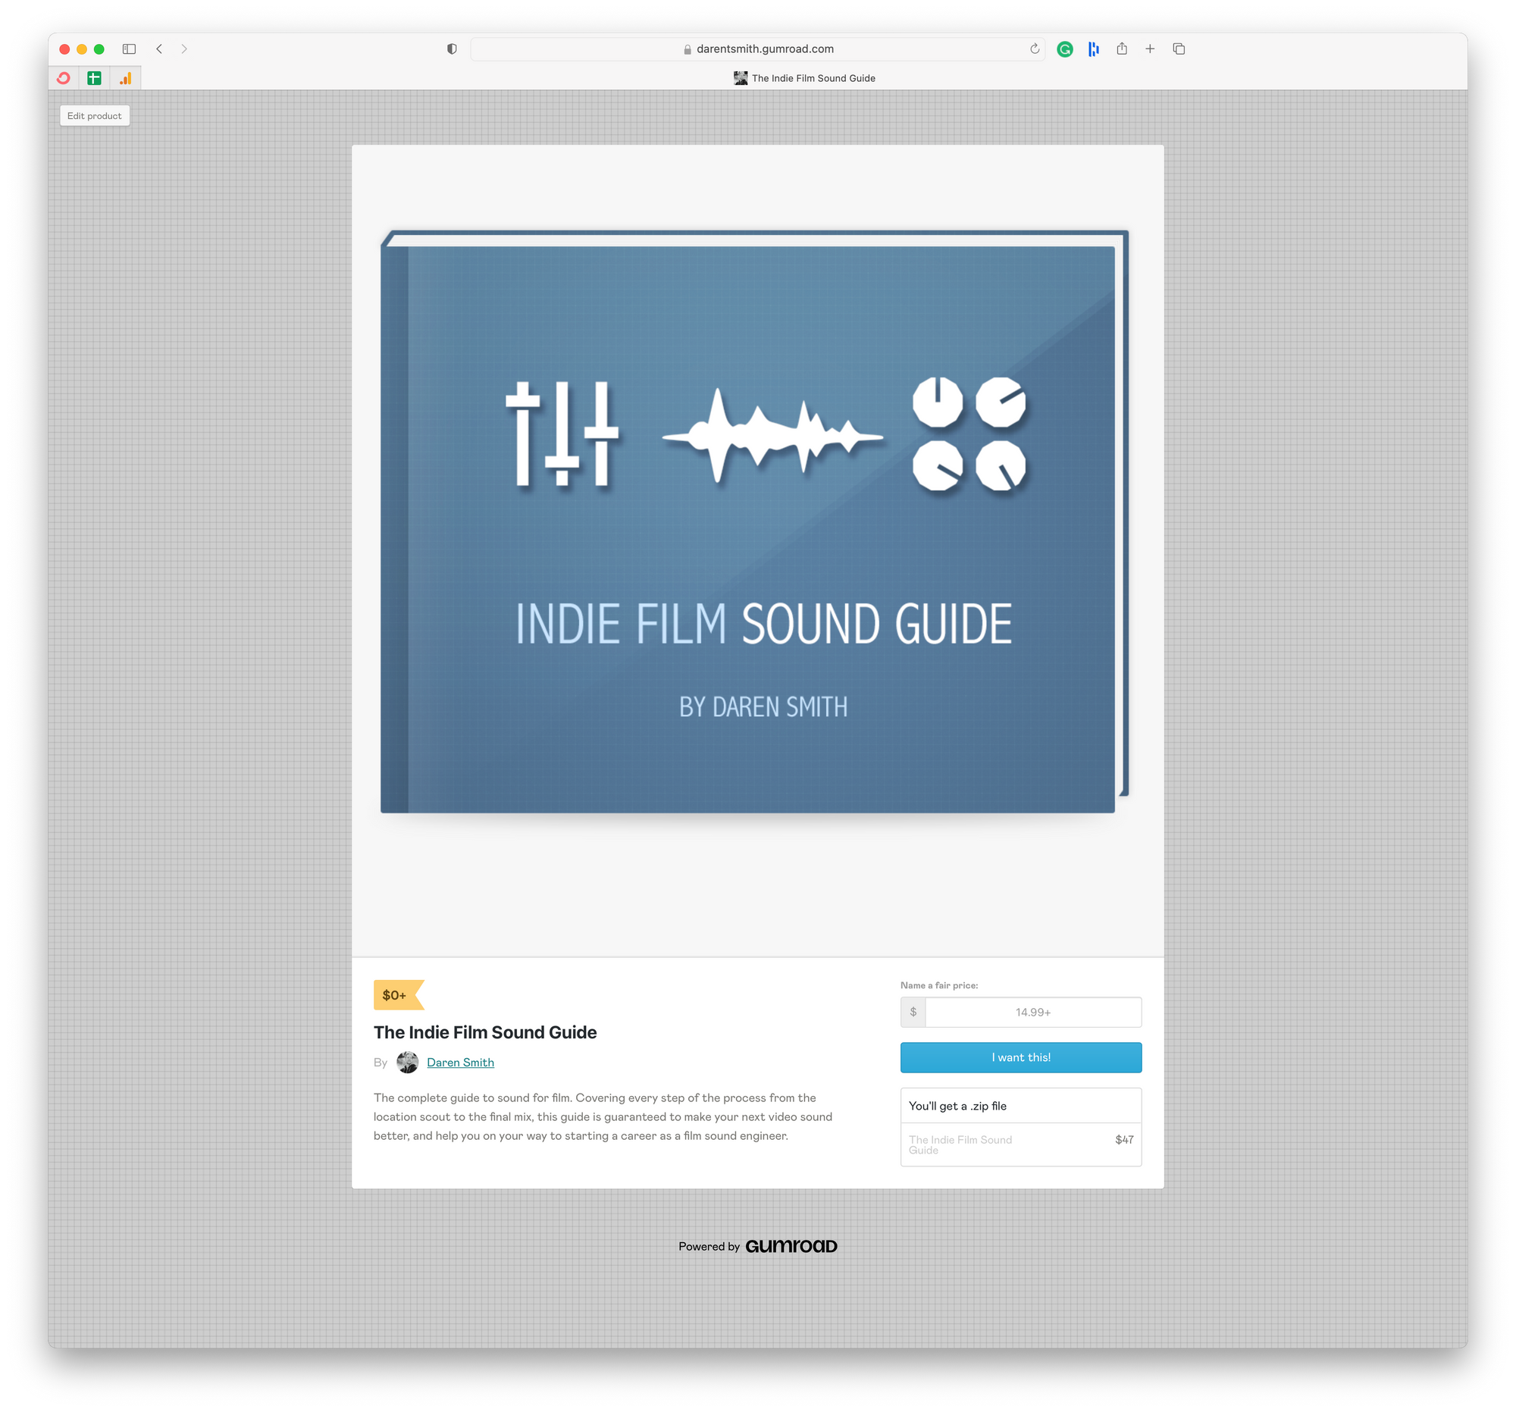The image size is (1516, 1412).
Task: Go back to the previous page
Action: pyautogui.click(x=159, y=49)
